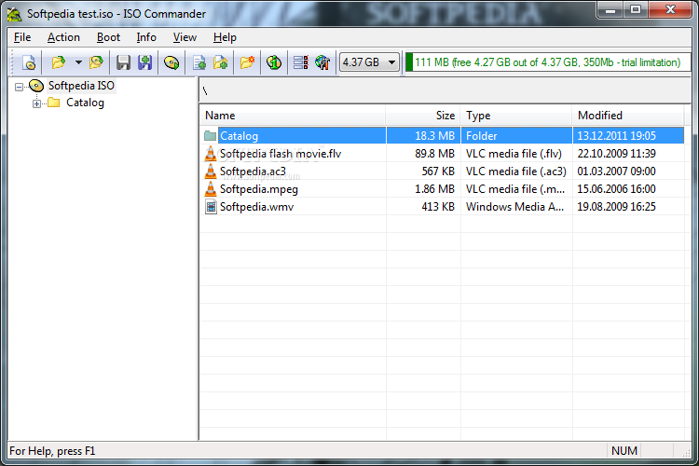699x466 pixels.
Task: Click the VLC cone icon of Softpedia.ac3
Action: point(210,171)
